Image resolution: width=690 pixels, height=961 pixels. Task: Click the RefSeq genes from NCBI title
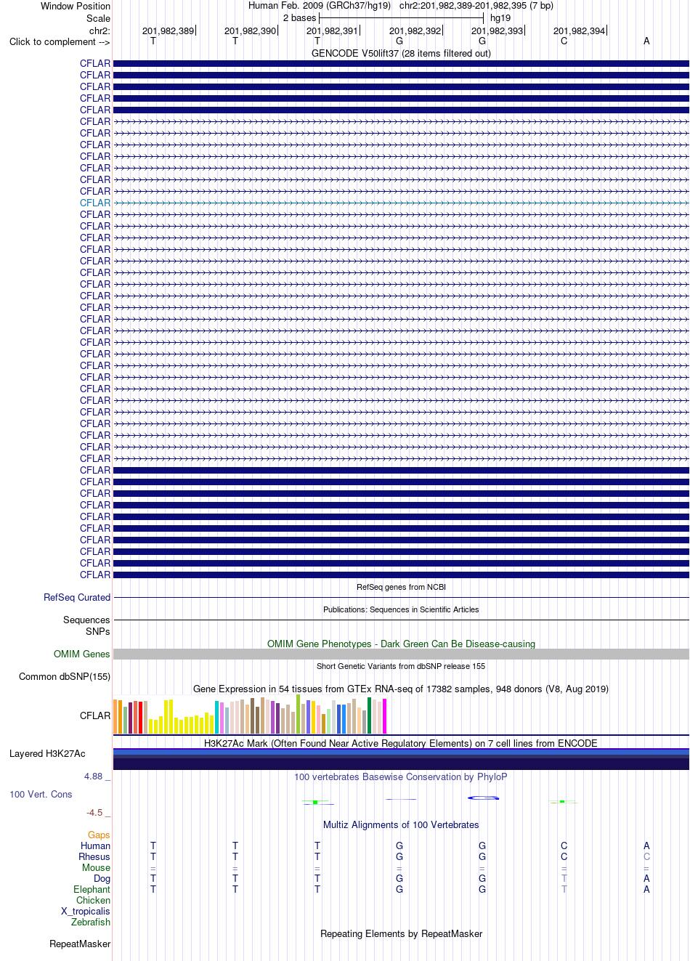[x=401, y=587]
